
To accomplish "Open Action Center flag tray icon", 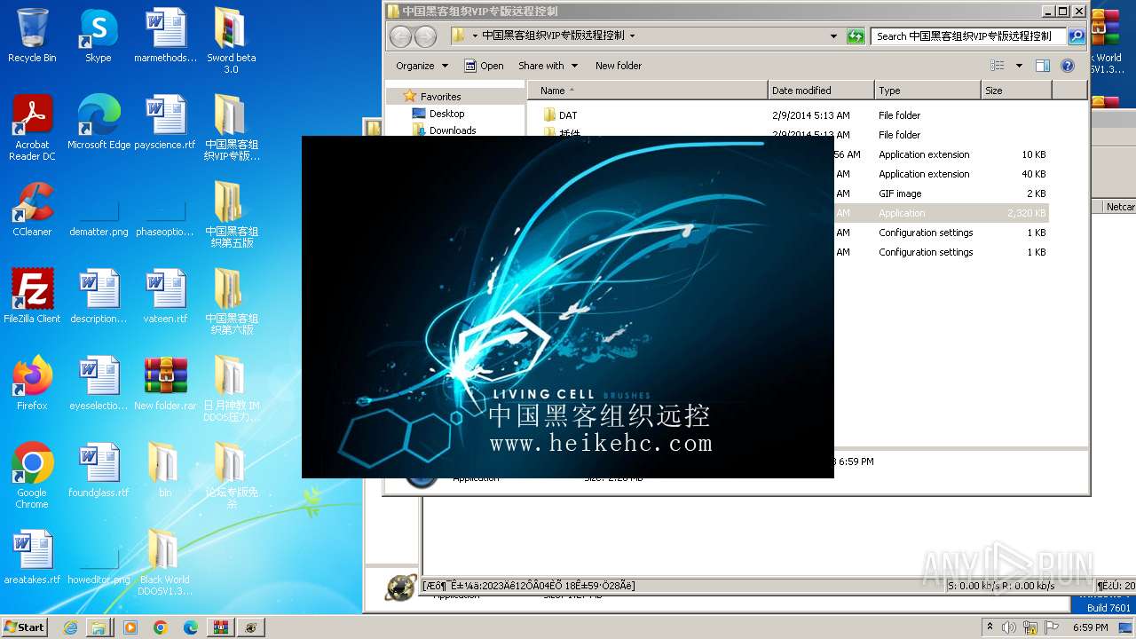I will coord(1050,627).
